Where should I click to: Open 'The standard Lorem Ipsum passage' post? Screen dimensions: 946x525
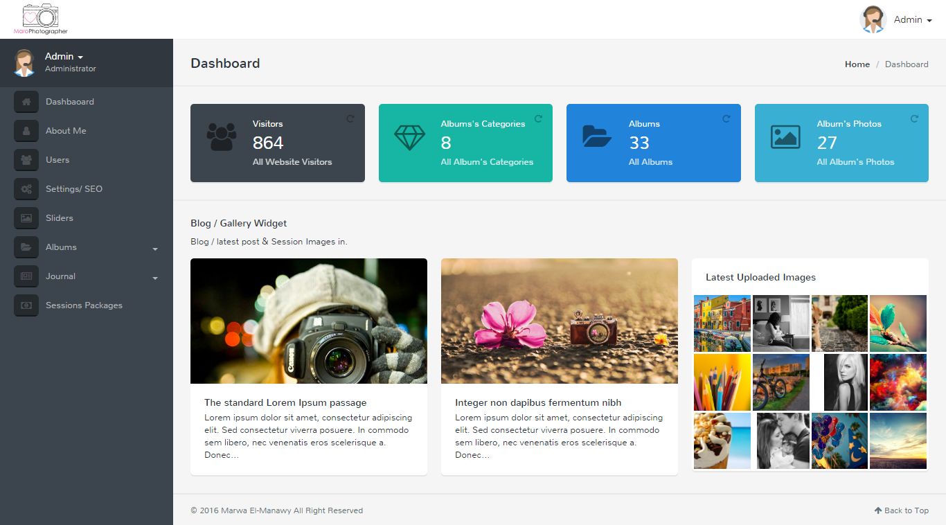pyautogui.click(x=285, y=402)
